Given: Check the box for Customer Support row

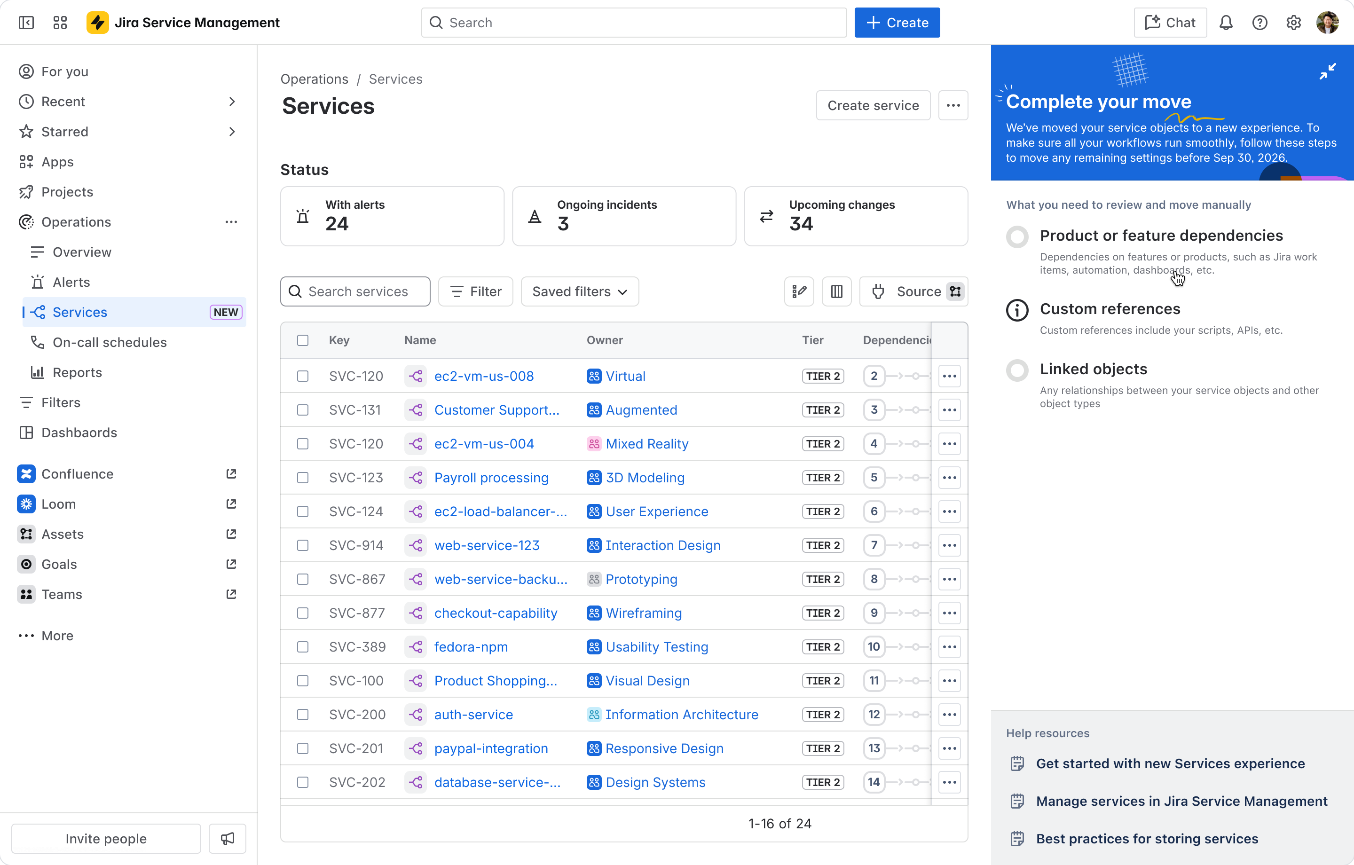Looking at the screenshot, I should coord(303,410).
